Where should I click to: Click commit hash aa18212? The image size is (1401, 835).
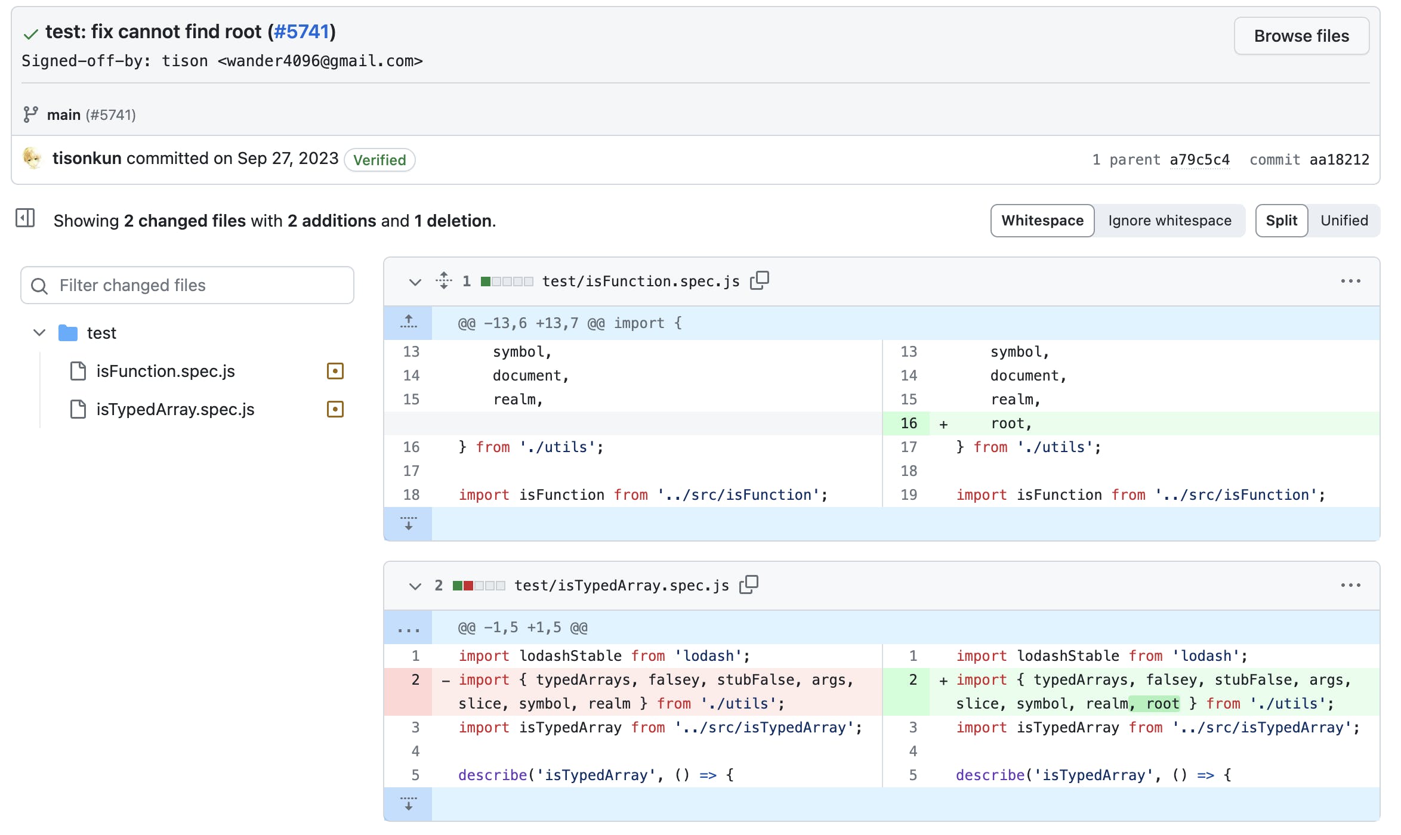coord(1339,159)
